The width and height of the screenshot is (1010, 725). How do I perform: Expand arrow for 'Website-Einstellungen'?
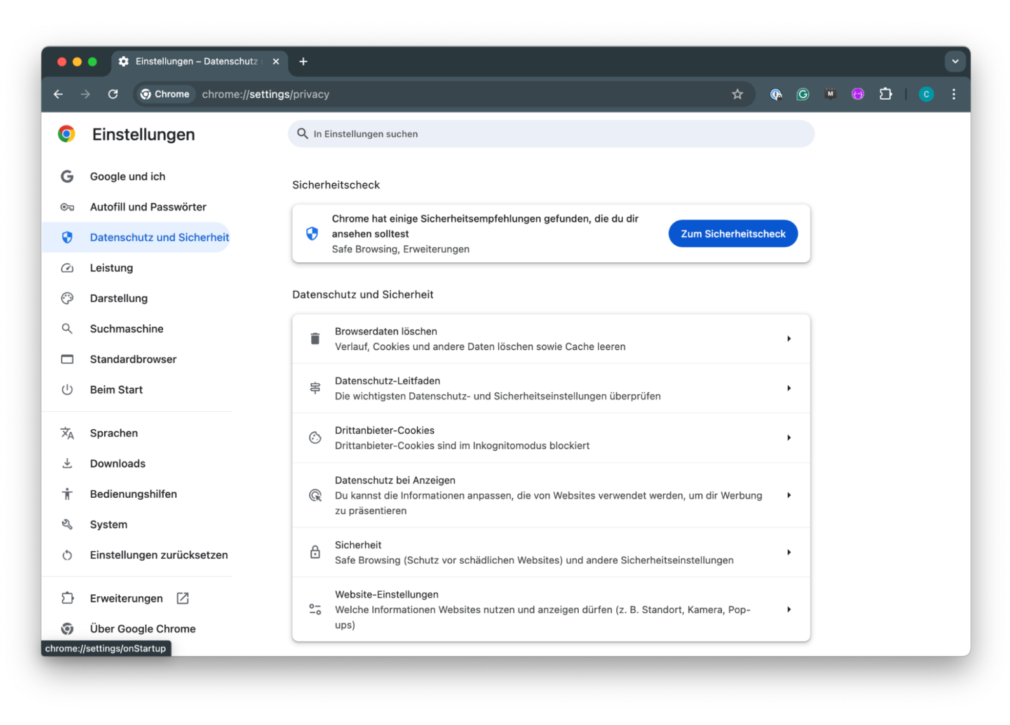pos(789,610)
